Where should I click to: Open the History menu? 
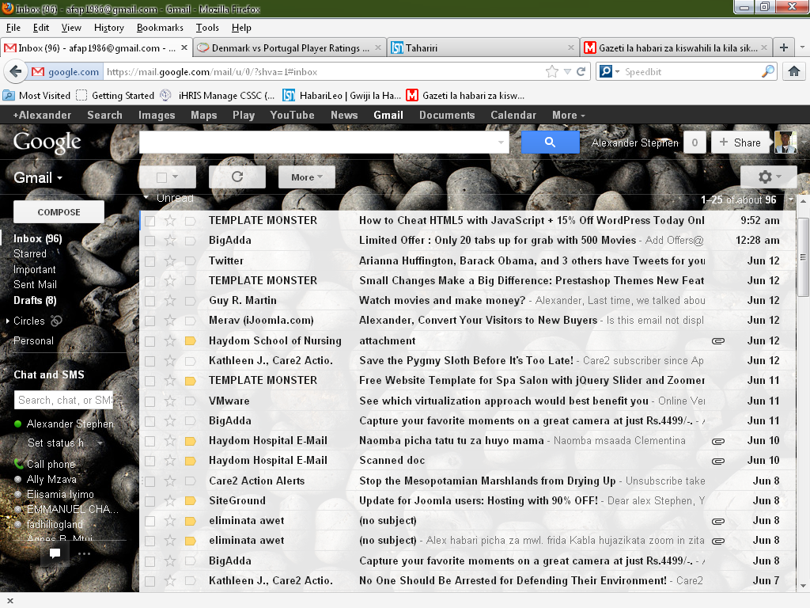(x=108, y=28)
